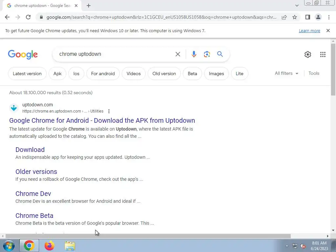This screenshot has height=252, width=336.
Task: Switch to Videos results
Action: pyautogui.click(x=134, y=73)
